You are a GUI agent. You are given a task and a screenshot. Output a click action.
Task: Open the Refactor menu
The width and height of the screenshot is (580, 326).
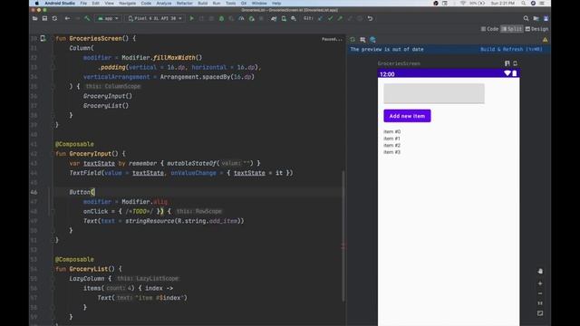point(185,4)
